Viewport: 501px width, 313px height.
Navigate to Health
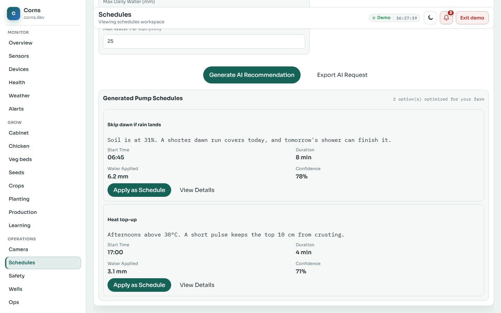(x=43, y=82)
